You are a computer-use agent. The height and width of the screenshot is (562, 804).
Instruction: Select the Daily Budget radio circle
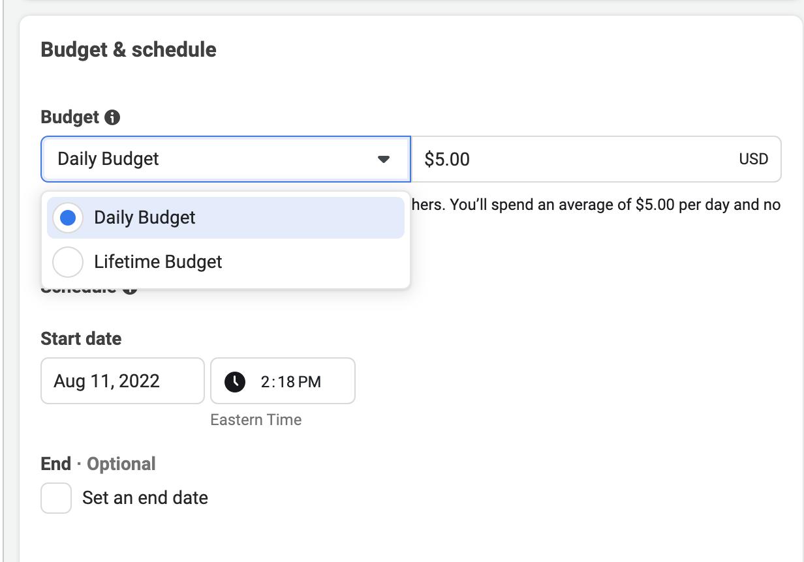(67, 218)
